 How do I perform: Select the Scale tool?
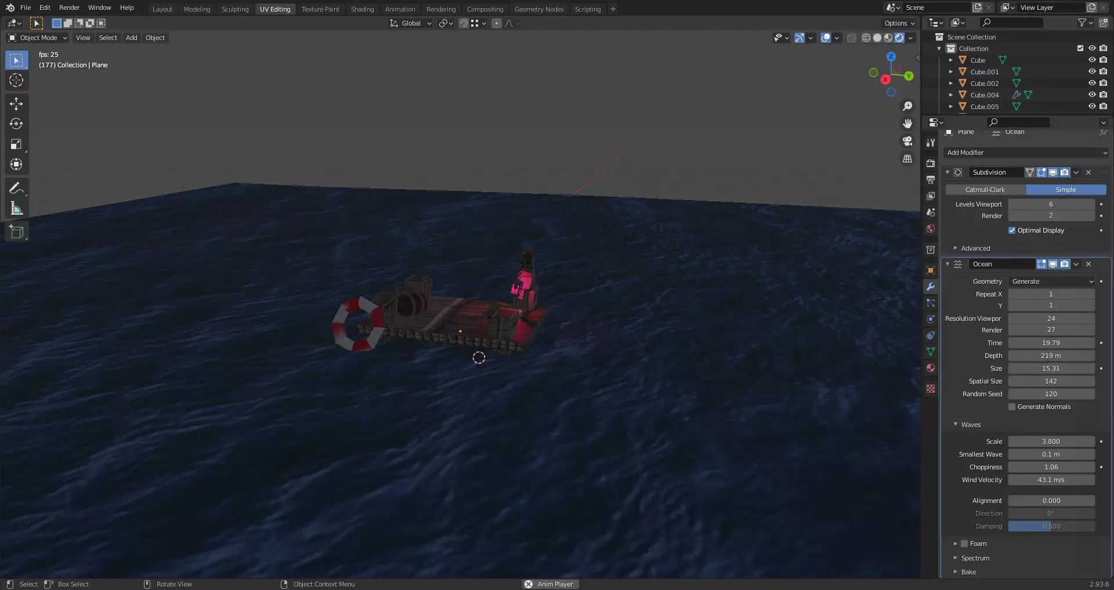tap(16, 144)
